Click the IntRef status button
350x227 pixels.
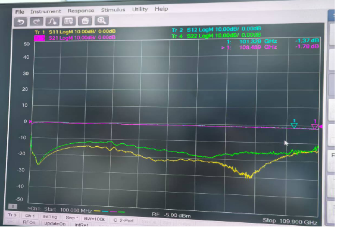(x=81, y=225)
